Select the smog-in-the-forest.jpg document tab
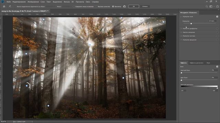Screen dimensions: 220x123 (x=25, y=11)
